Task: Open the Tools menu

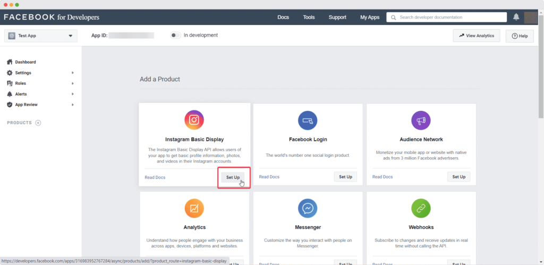Action: [309, 18]
